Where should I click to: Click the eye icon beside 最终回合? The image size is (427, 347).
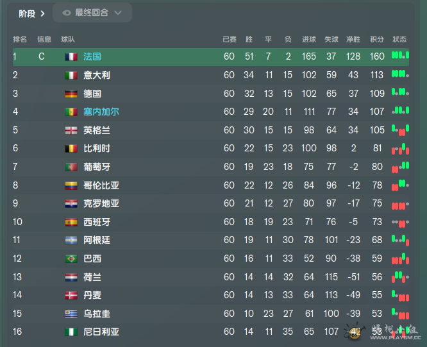[x=67, y=13]
